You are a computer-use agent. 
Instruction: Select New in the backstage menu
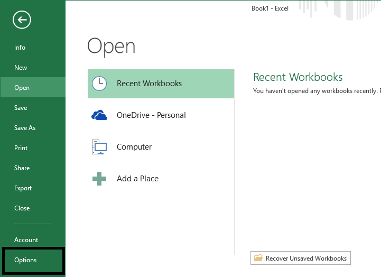coord(21,68)
